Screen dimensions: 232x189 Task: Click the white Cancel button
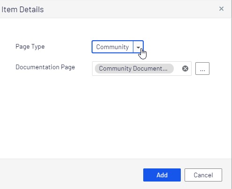(203, 175)
